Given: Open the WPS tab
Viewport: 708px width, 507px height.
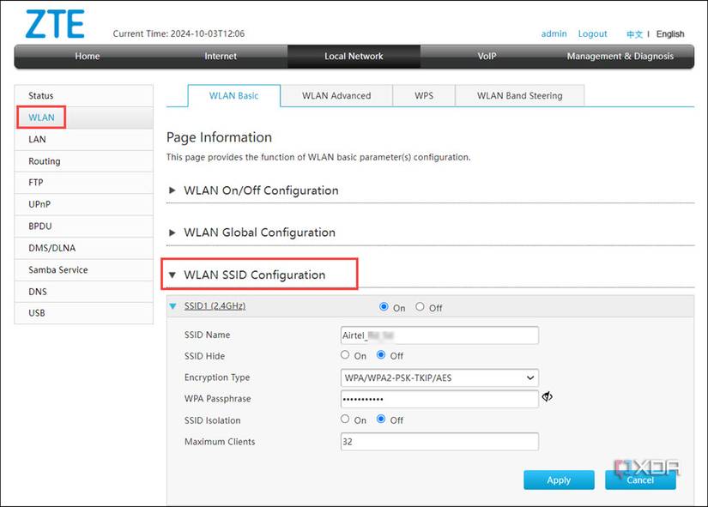Looking at the screenshot, I should (423, 96).
